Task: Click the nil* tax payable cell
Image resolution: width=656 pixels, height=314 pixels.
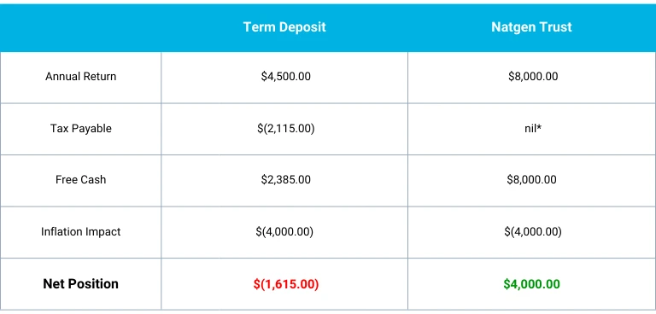Action: pos(533,128)
